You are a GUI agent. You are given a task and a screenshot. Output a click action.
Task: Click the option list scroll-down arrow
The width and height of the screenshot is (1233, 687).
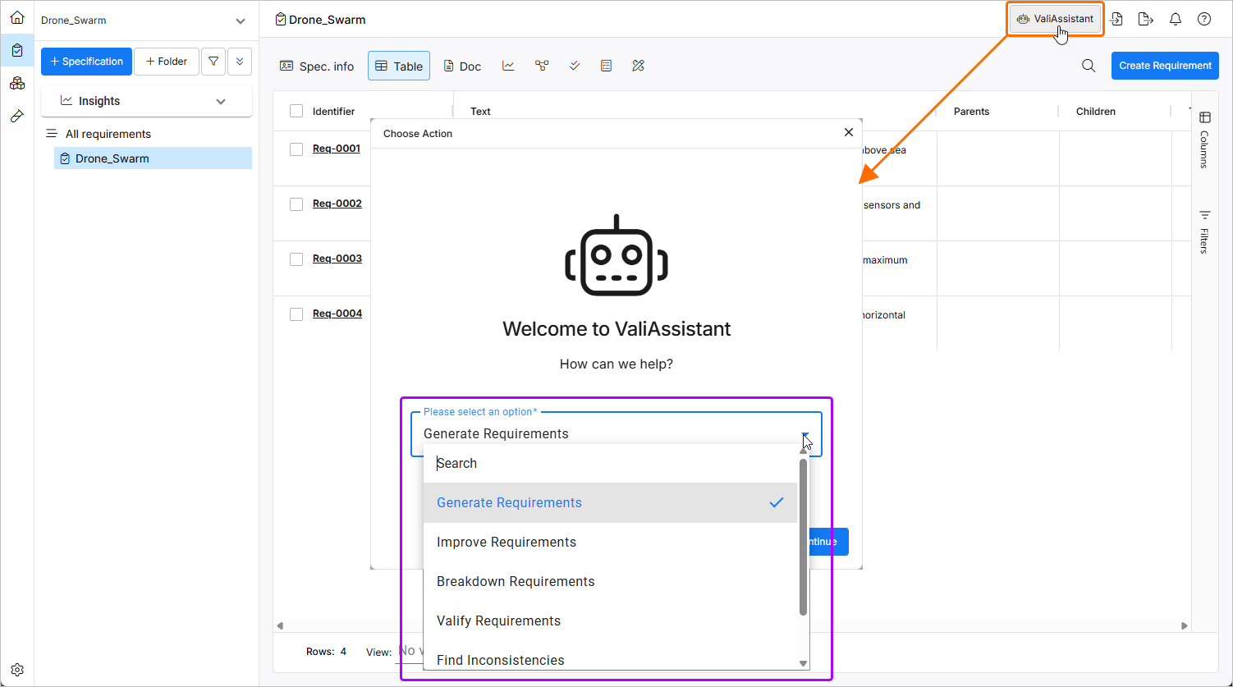804,663
